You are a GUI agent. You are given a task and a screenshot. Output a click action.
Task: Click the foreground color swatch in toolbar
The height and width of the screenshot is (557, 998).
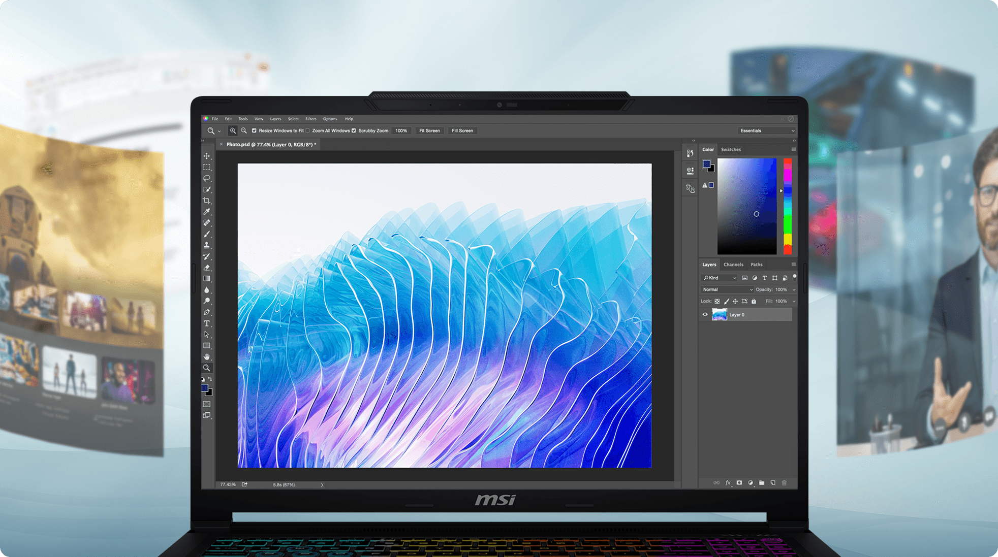[205, 388]
